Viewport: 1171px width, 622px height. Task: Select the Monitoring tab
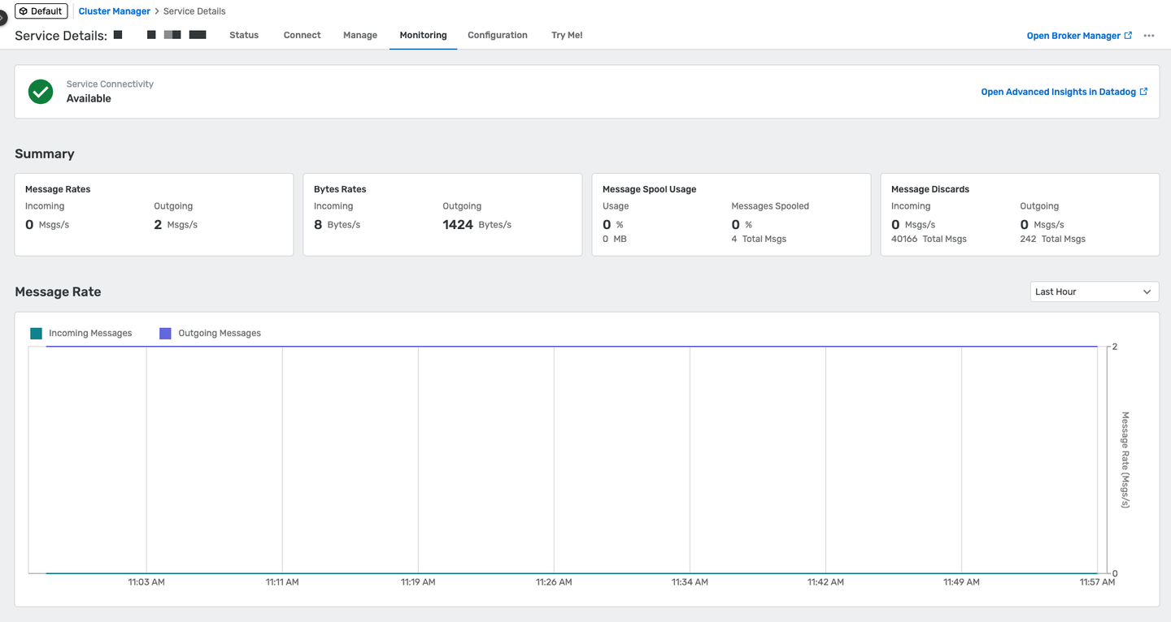423,35
